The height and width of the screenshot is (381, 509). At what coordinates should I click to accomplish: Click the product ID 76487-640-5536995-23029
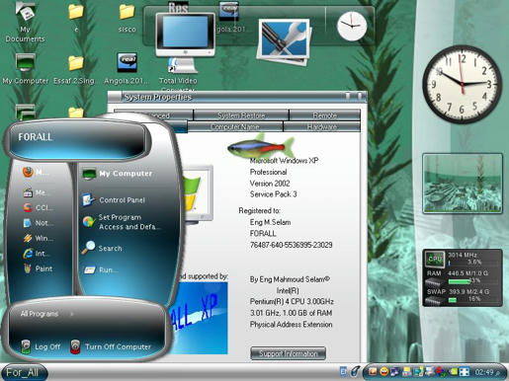[x=291, y=245]
